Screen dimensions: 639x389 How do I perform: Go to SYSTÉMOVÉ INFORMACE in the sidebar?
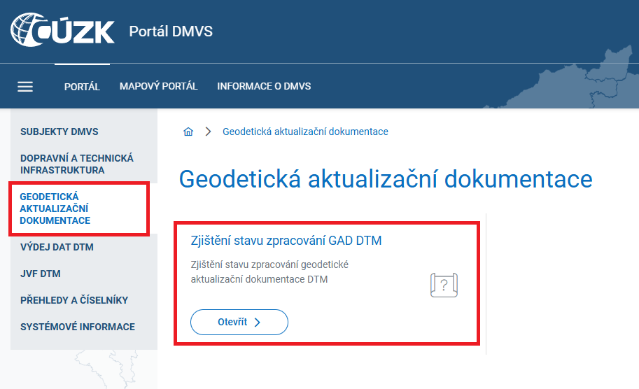[78, 327]
